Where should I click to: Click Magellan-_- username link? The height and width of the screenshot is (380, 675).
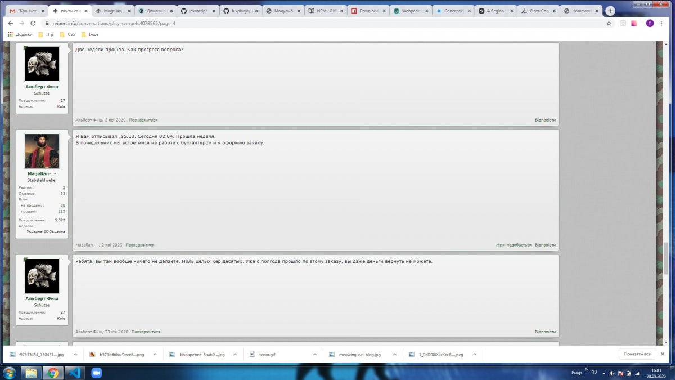(42, 174)
